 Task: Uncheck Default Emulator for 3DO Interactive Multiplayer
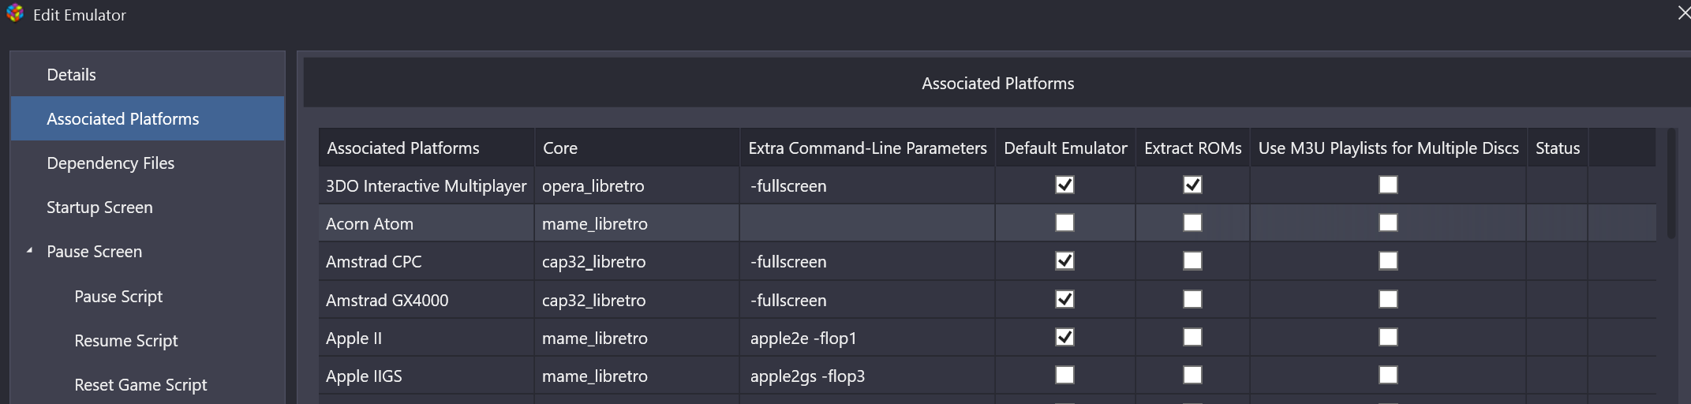[1064, 185]
